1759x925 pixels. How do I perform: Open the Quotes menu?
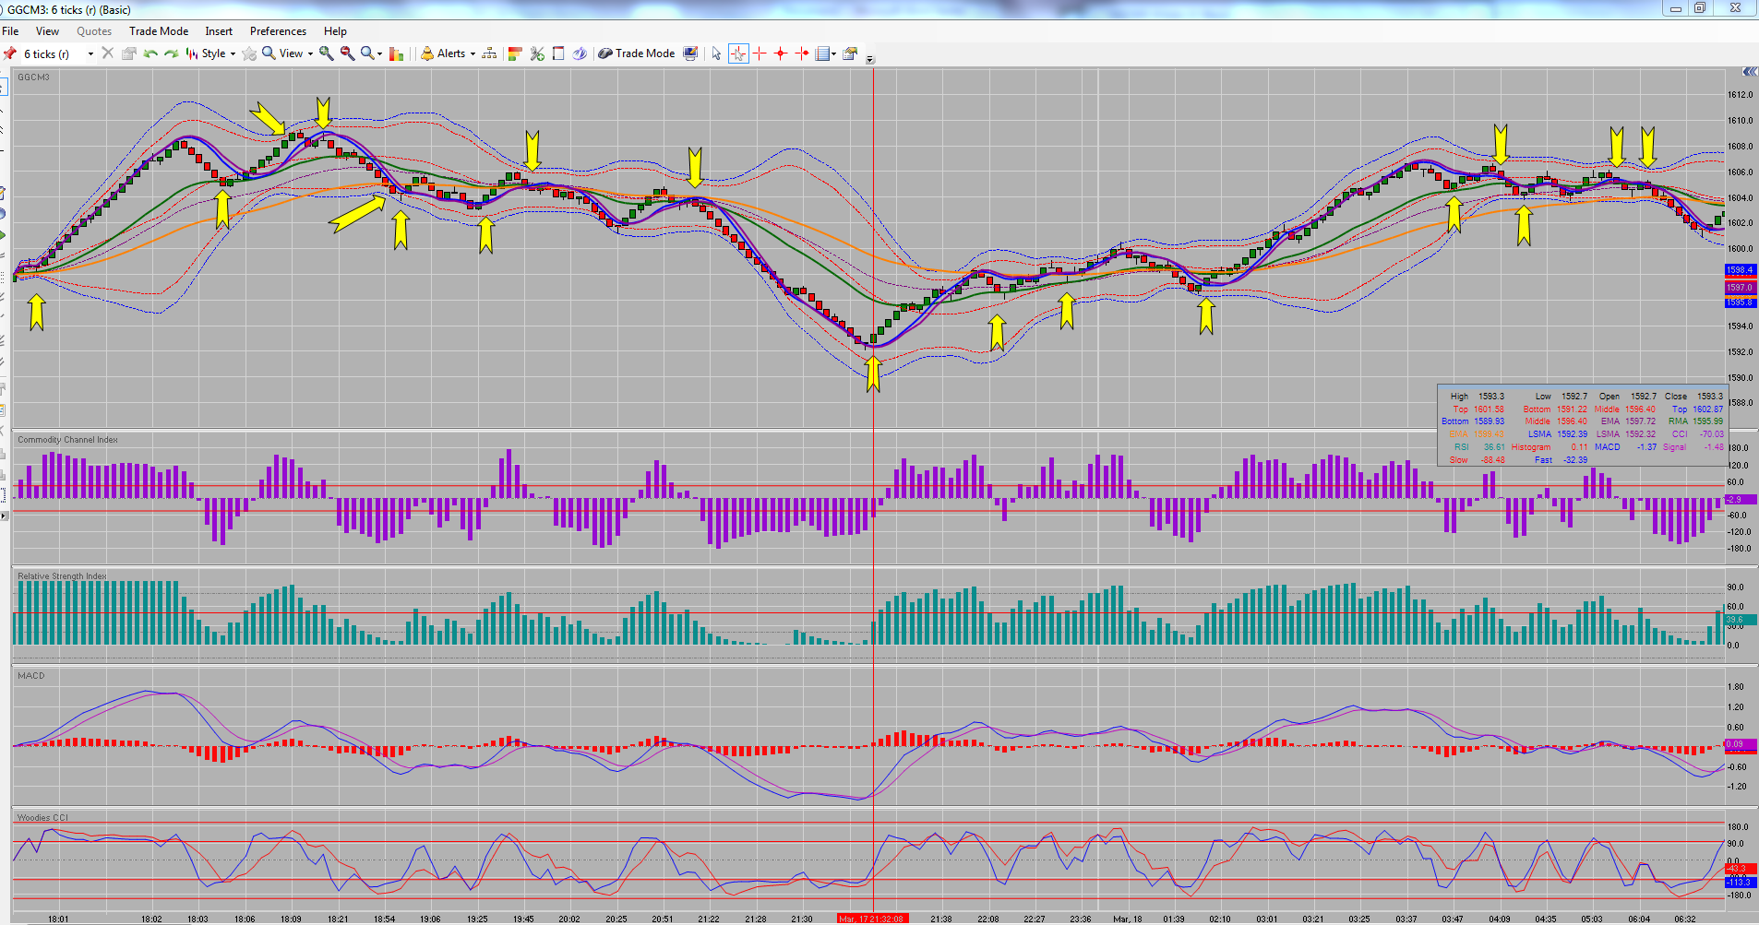(94, 31)
